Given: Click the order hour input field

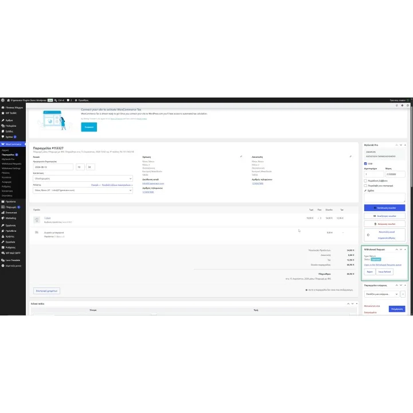Looking at the screenshot, I should [x=80, y=167].
